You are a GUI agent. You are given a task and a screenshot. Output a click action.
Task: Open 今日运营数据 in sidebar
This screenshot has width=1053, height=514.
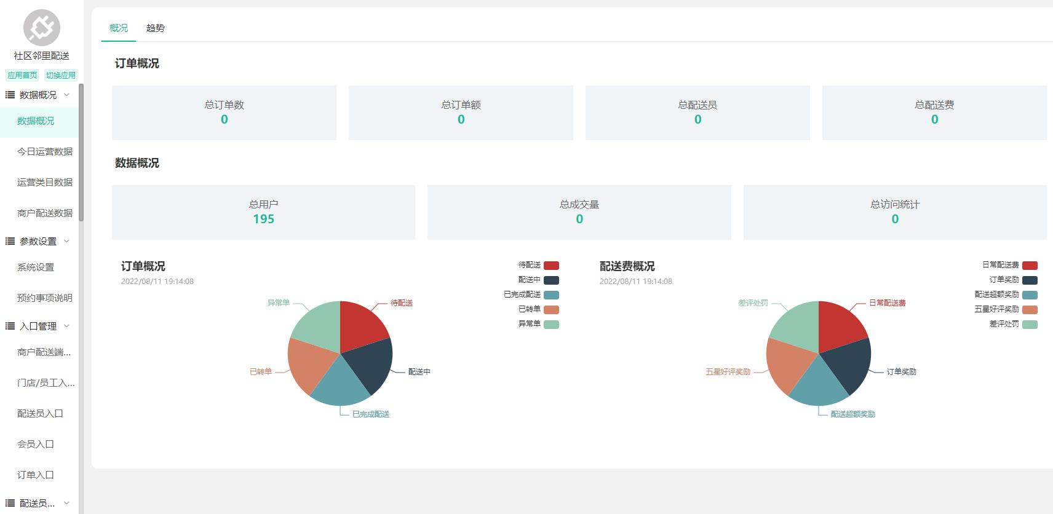pos(44,151)
